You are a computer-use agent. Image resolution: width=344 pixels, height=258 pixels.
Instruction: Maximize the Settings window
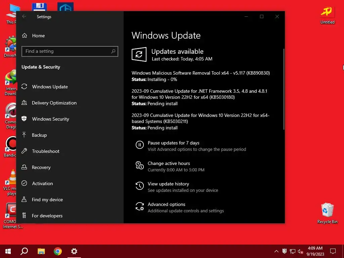261,16
